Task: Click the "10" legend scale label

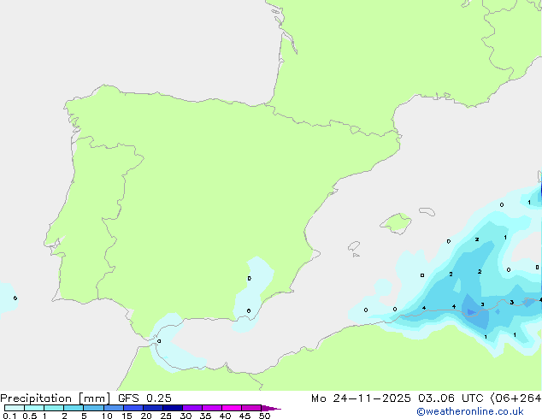Action: point(107,416)
